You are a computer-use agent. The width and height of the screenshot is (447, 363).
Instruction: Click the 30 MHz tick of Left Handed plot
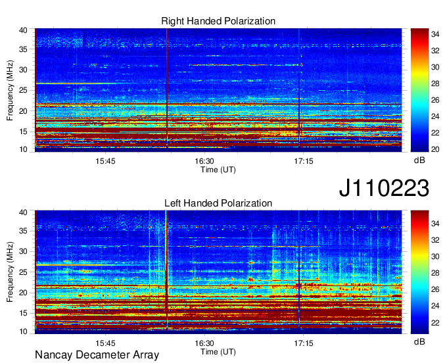[23, 251]
